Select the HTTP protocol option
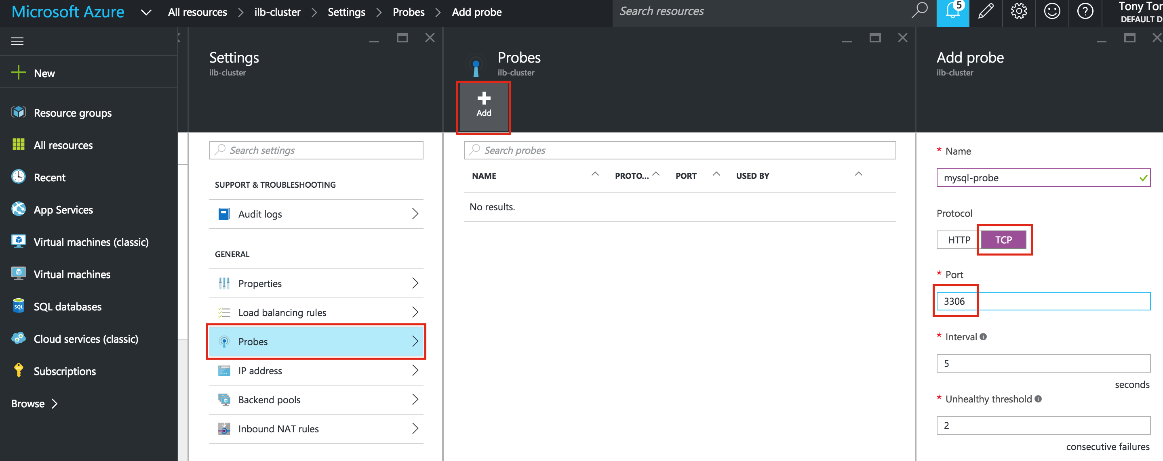 [959, 240]
